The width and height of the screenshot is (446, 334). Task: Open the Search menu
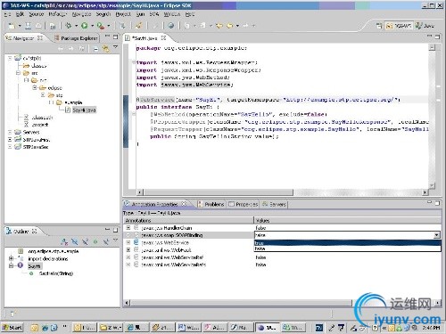103,14
